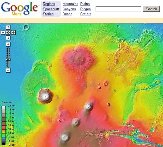Viewport: 163px width, 147px height.
Task: Open the Craters link
Action: click(x=86, y=14)
